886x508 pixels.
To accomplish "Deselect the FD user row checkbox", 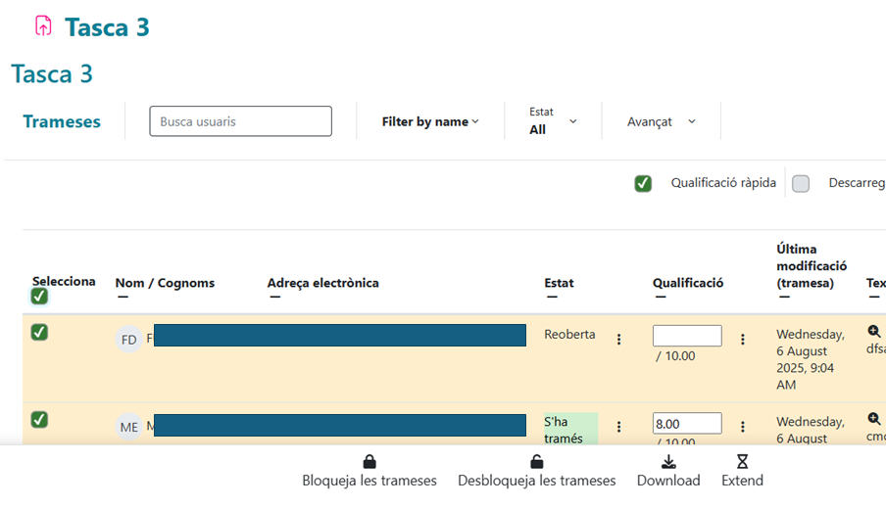I will (39, 333).
